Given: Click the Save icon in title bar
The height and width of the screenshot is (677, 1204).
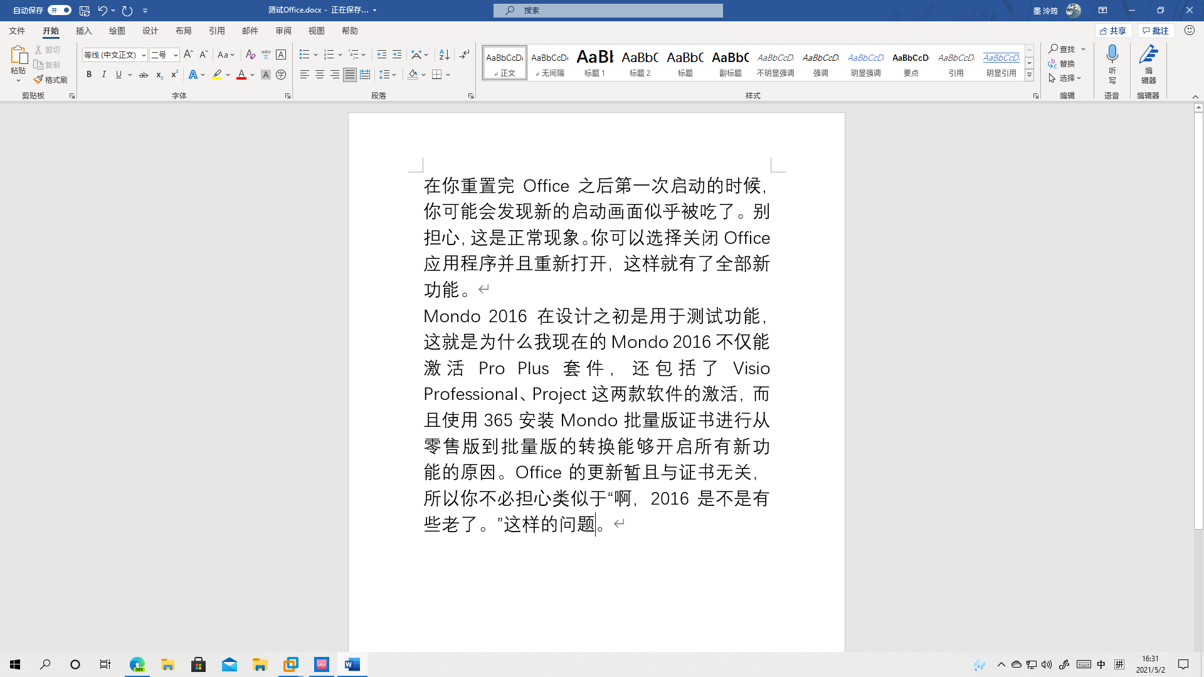Looking at the screenshot, I should [85, 10].
